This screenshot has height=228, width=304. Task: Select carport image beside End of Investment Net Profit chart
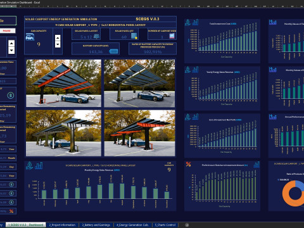(x=139, y=133)
